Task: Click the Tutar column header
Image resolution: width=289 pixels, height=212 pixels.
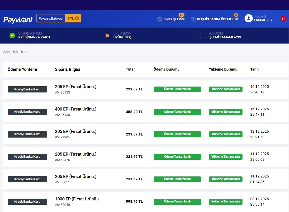Action: click(130, 69)
